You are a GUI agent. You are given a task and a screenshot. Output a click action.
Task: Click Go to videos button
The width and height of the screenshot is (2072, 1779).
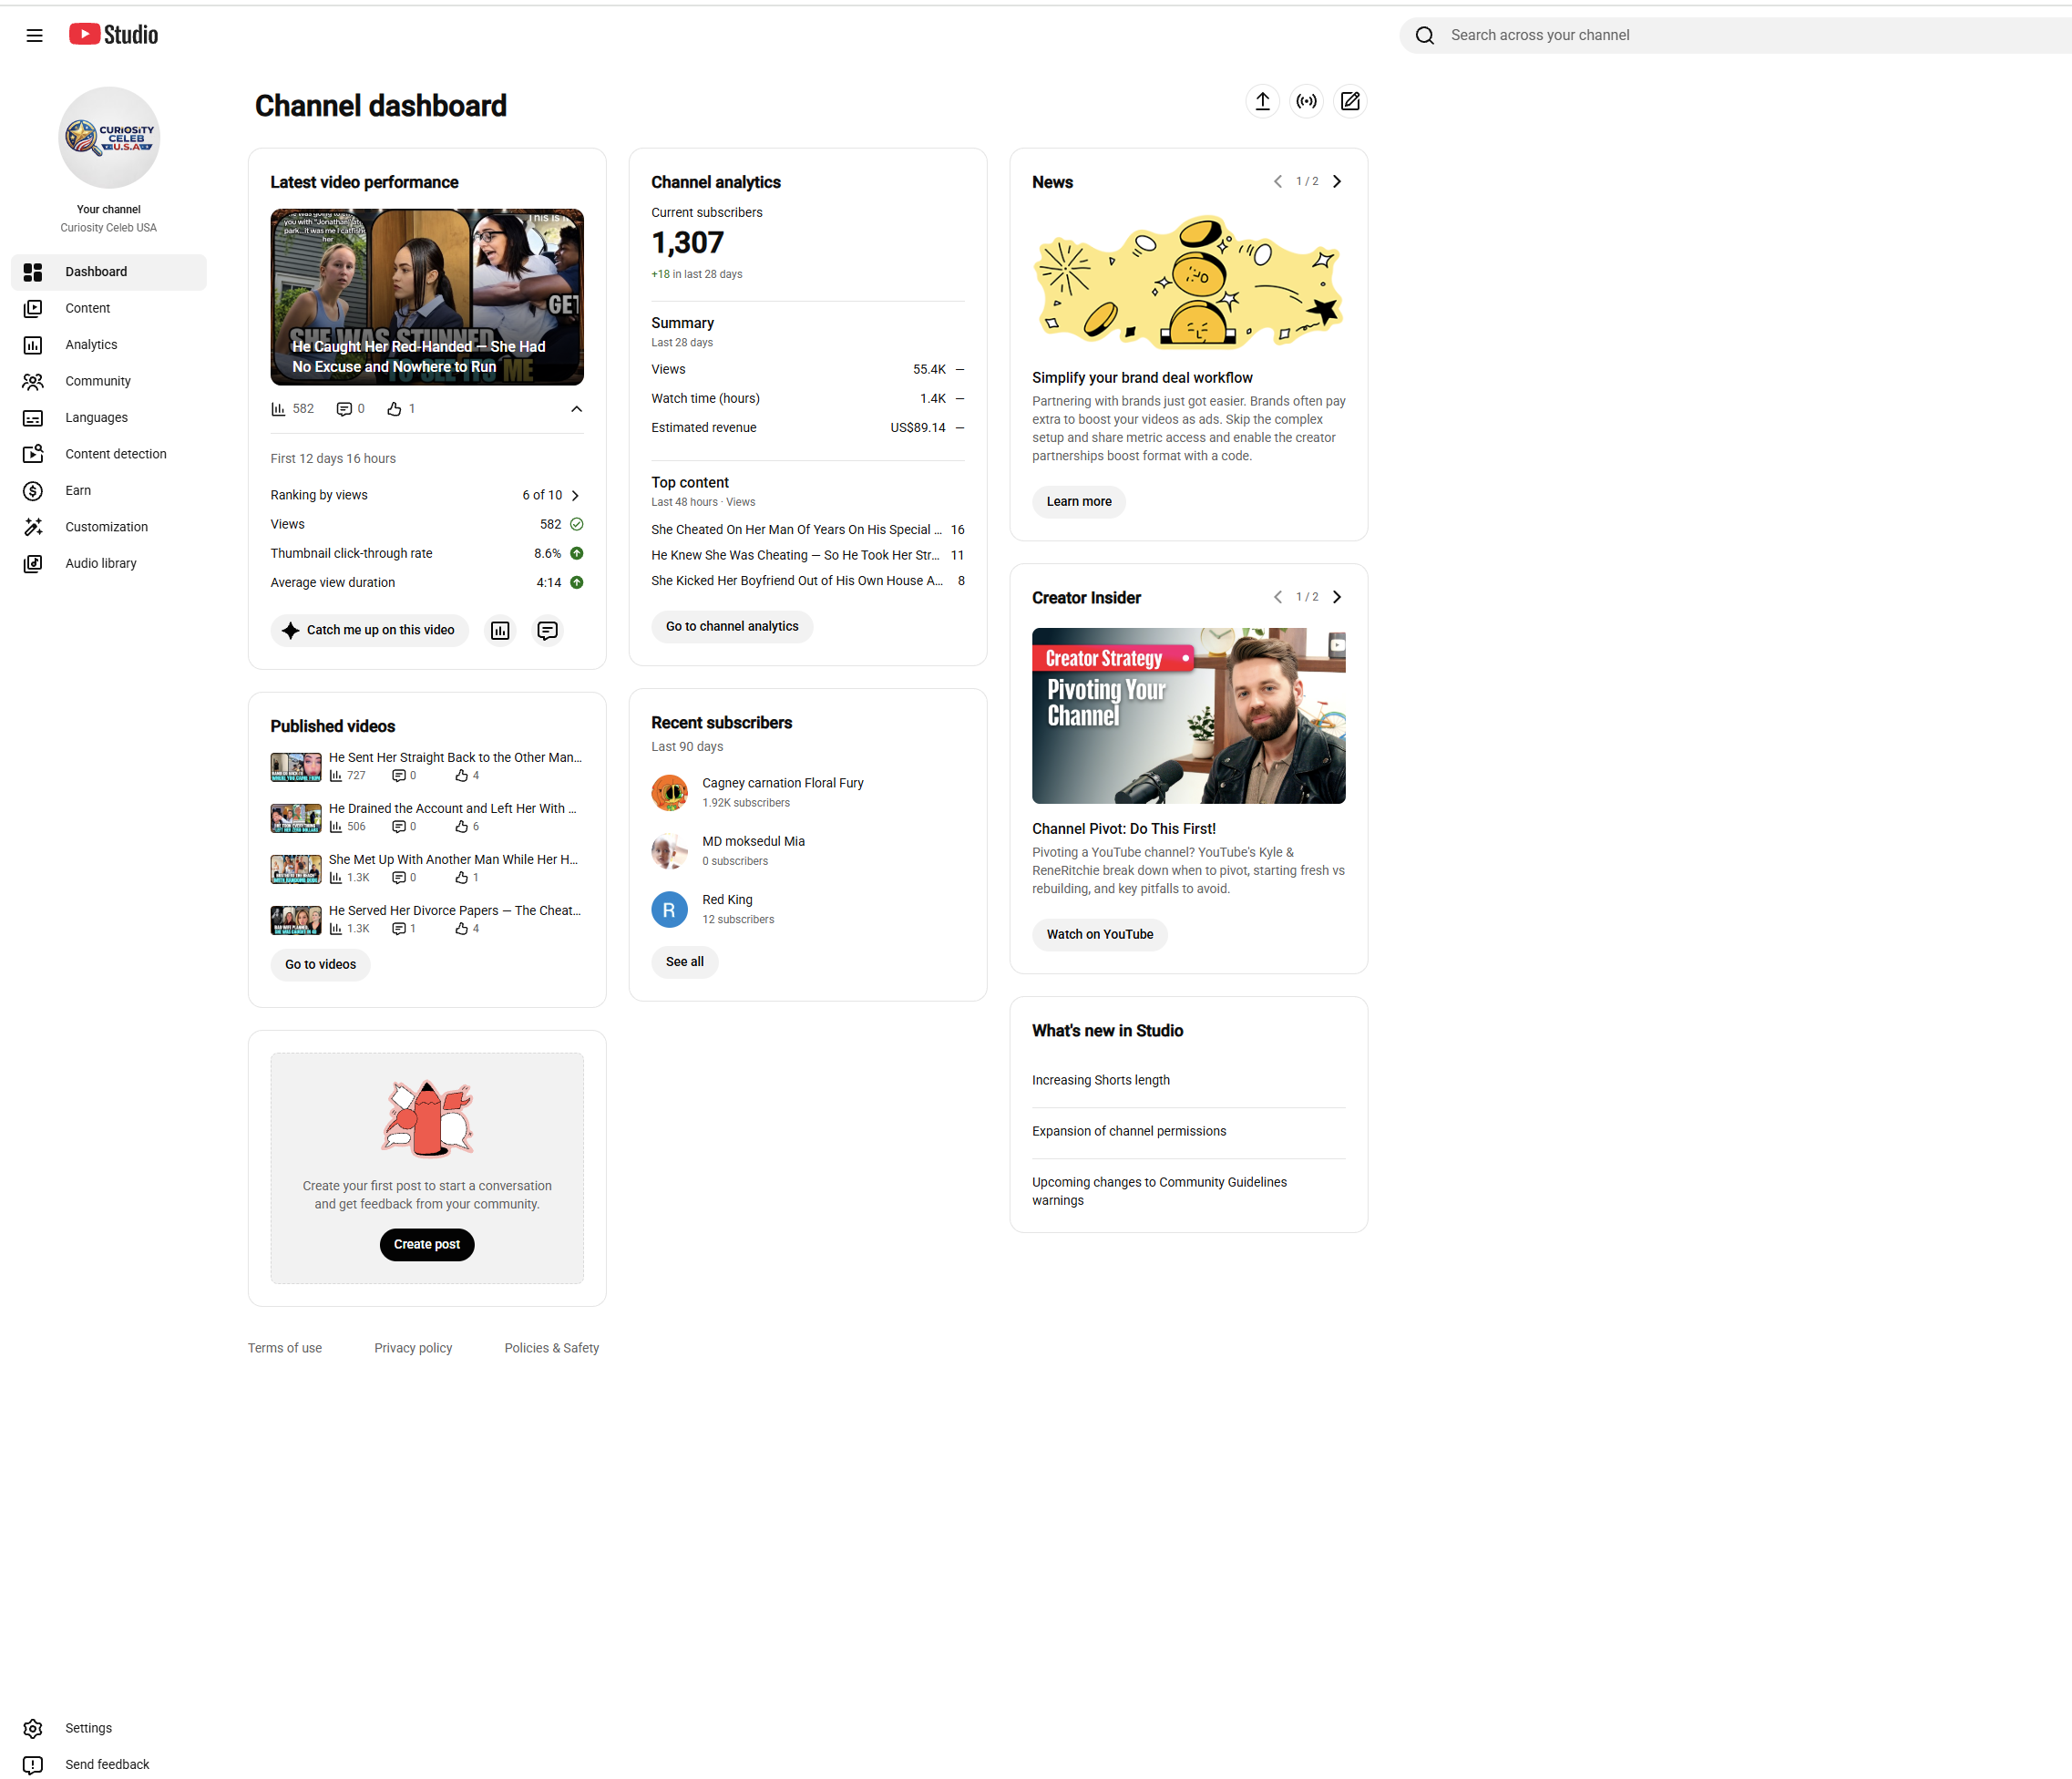pyautogui.click(x=320, y=964)
